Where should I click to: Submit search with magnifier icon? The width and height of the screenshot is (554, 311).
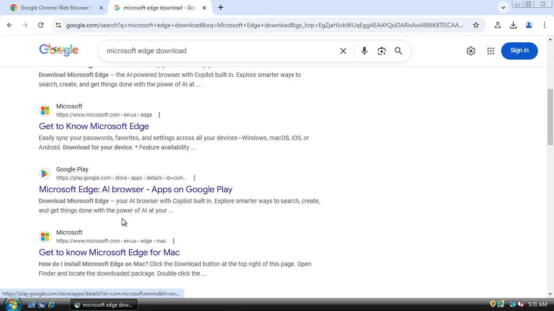pyautogui.click(x=399, y=51)
